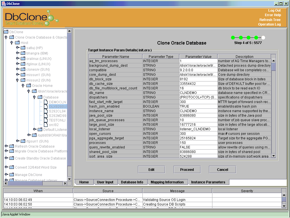The image size is (290, 218).
Task: Click the Edit button
Action: (151, 170)
